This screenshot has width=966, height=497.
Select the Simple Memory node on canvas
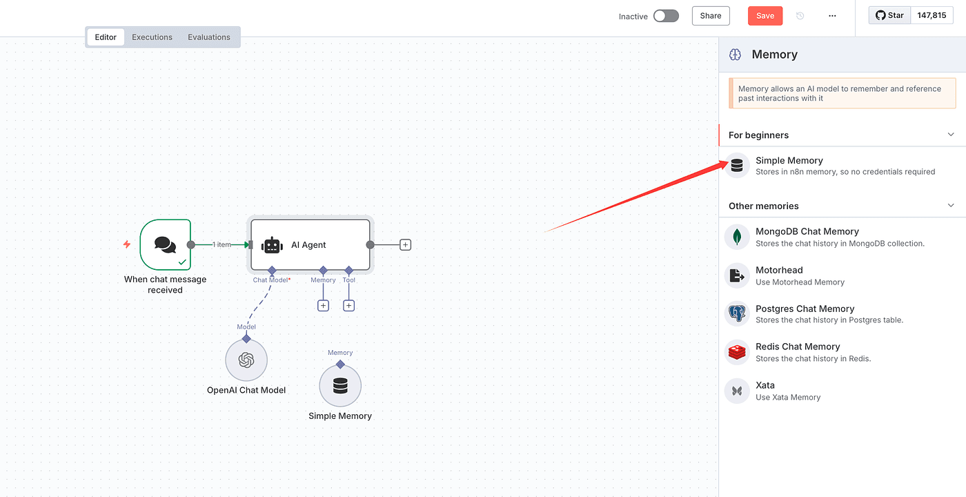coord(340,386)
